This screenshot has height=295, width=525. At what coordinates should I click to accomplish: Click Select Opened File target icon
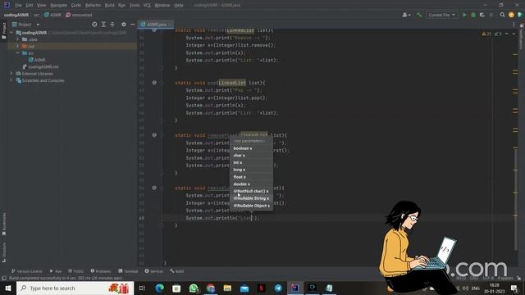(94, 25)
